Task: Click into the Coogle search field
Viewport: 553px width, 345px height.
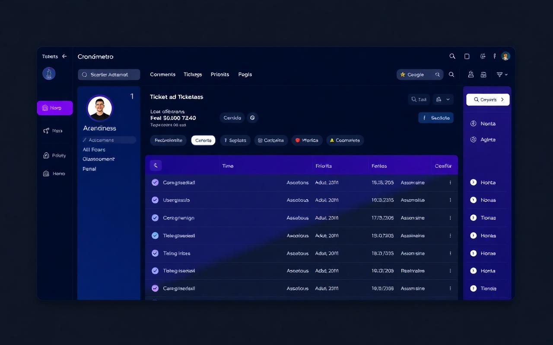Action: pyautogui.click(x=420, y=75)
